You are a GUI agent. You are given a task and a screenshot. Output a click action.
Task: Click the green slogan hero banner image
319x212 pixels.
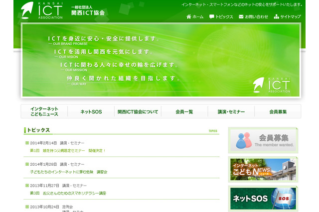pos(161,60)
